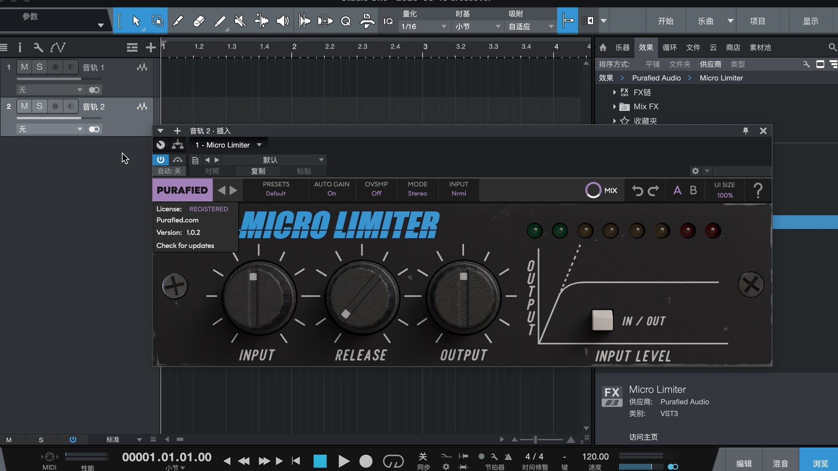Mute track 音轨 1

24,67
